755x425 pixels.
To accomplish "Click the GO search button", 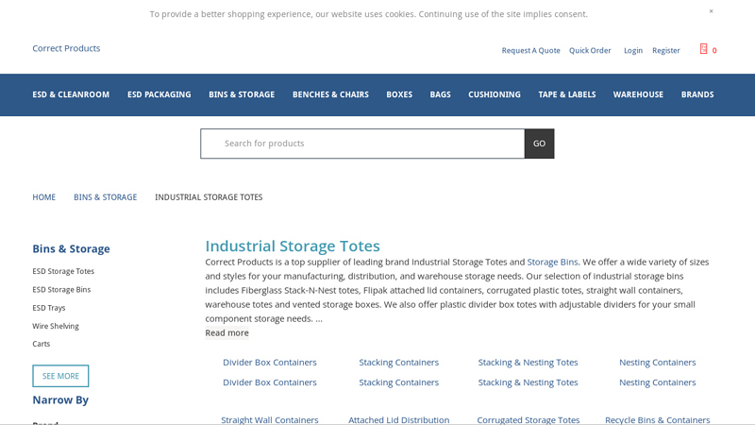I will (x=539, y=144).
